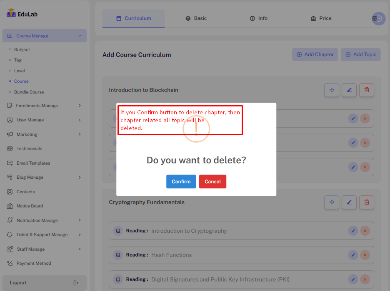
Task: Click the top-right profile avatar icon
Action: point(378,19)
